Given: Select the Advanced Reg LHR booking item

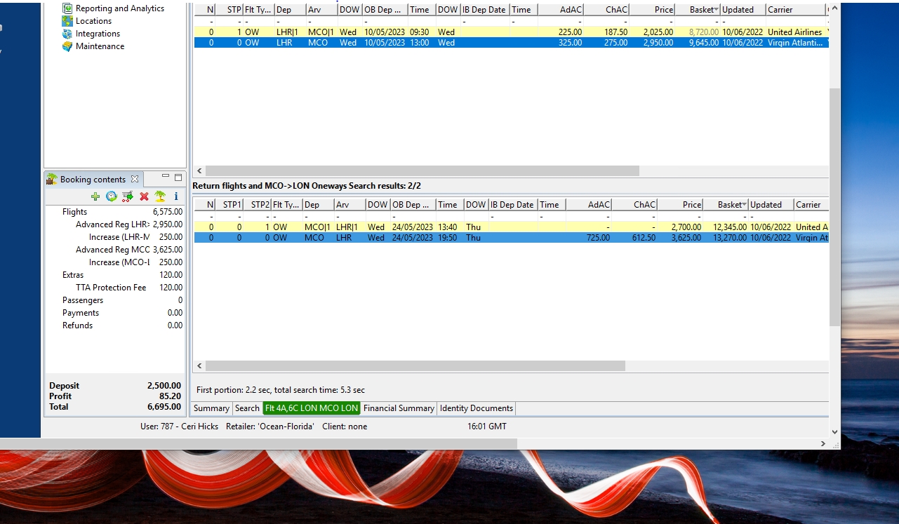Looking at the screenshot, I should click(x=115, y=224).
